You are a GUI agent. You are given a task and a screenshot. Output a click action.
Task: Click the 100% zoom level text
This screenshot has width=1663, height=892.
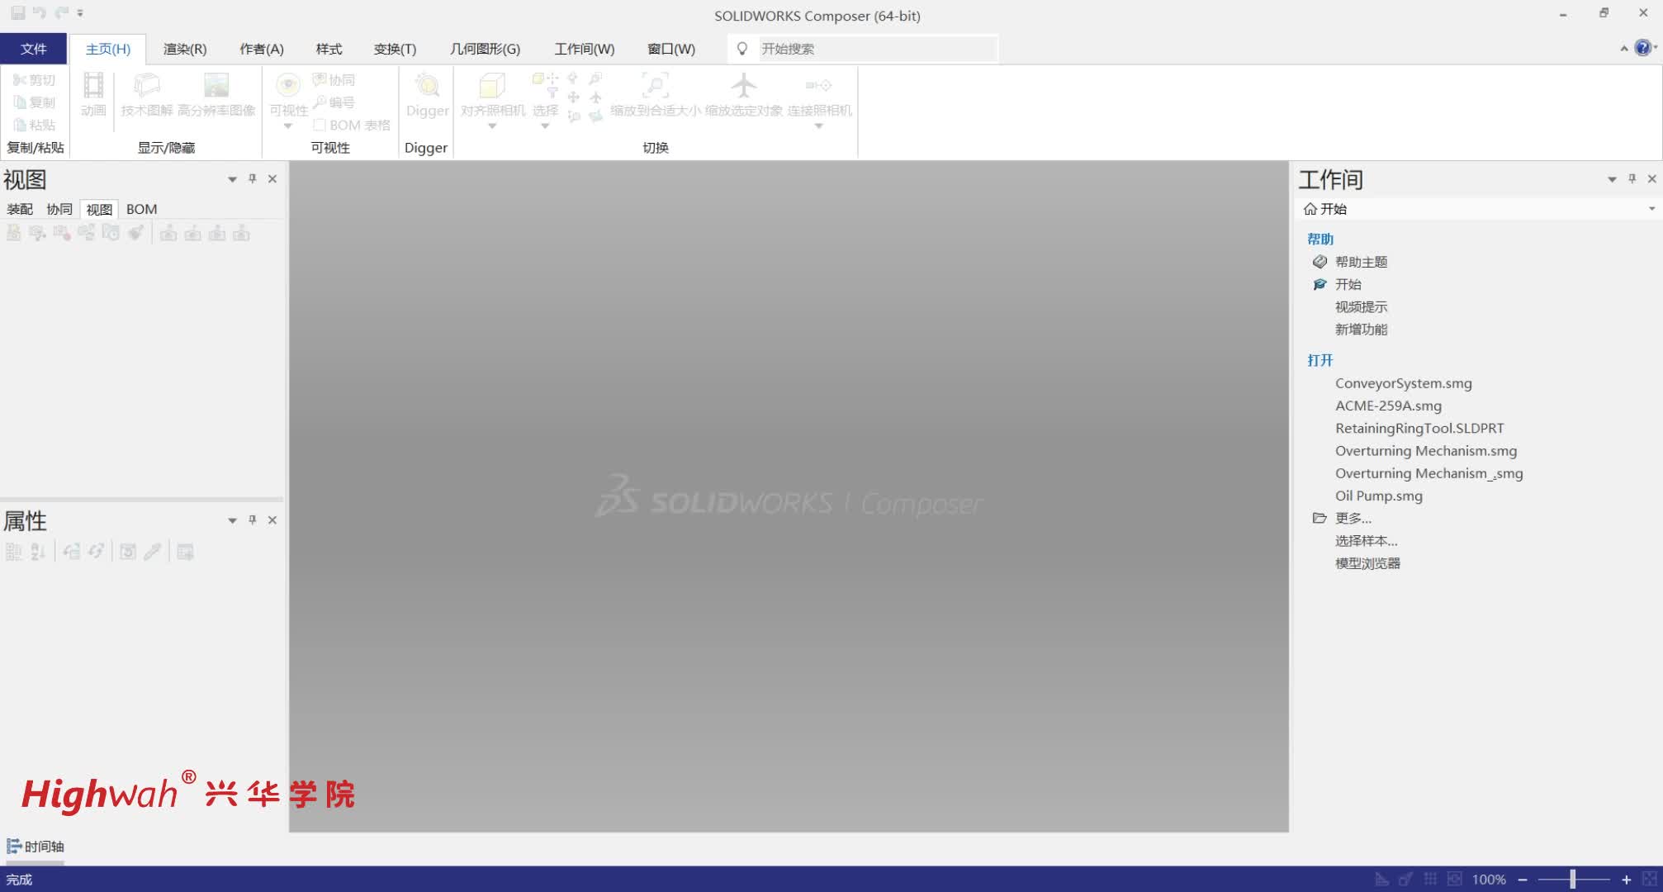click(1489, 880)
